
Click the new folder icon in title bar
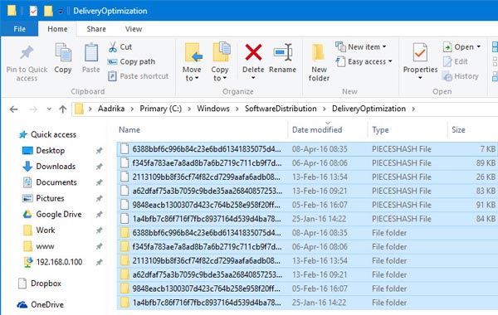[x=48, y=11]
